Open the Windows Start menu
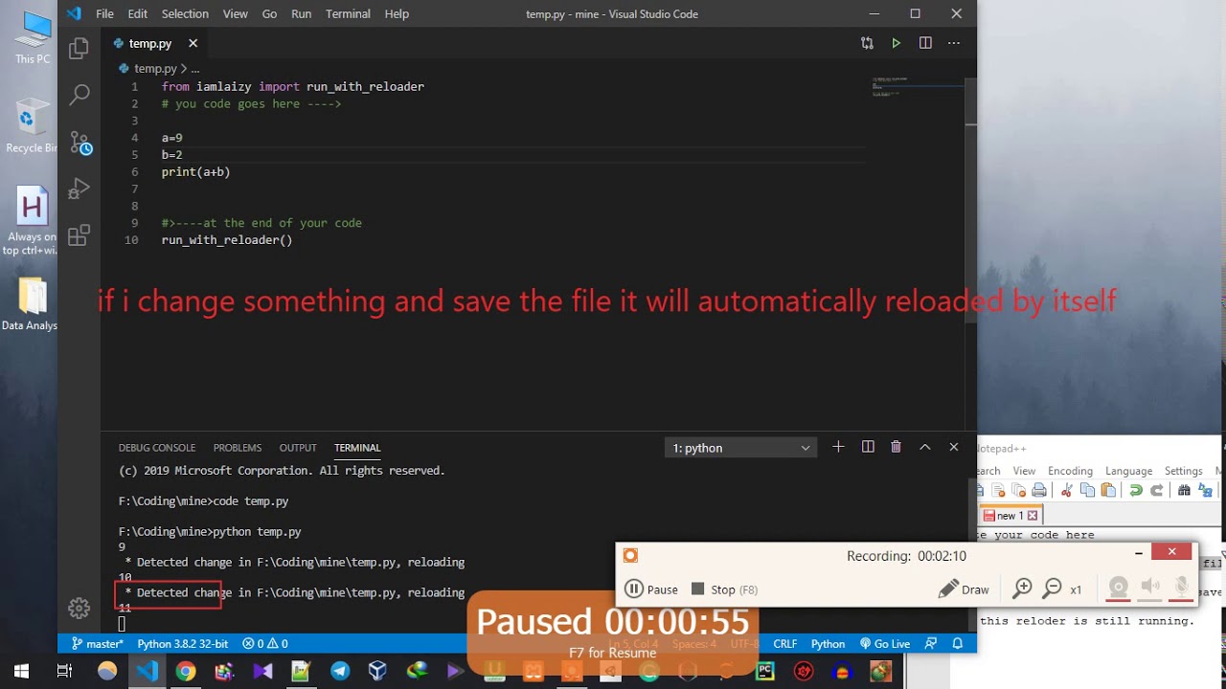The width and height of the screenshot is (1226, 689). (x=21, y=671)
